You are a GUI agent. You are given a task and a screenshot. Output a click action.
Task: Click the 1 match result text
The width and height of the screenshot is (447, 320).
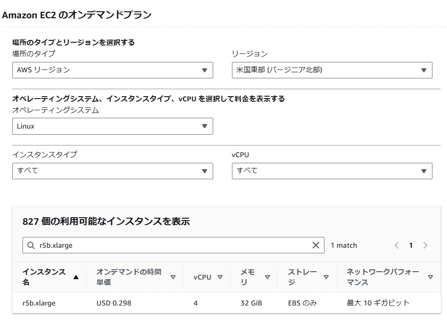point(344,245)
